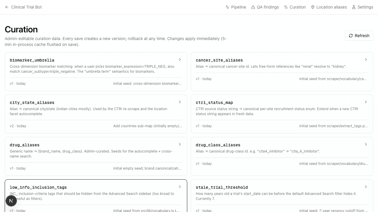Open the Pipeline nav item
The image size is (378, 212).
(236, 7)
